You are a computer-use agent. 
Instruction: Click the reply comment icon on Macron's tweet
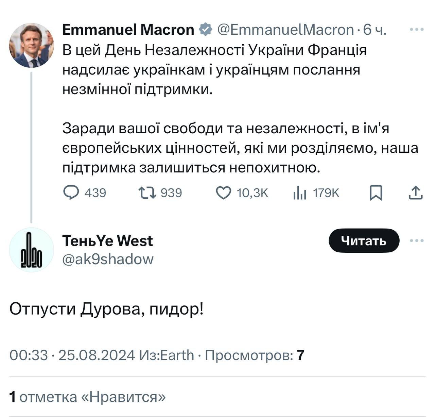pos(71,193)
